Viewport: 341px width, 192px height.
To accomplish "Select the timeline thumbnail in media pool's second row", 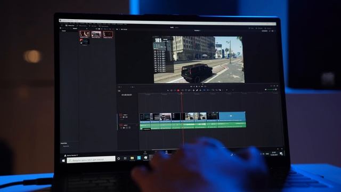I will click(x=84, y=42).
